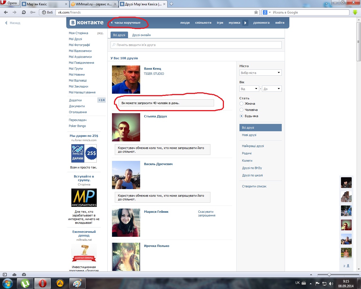Image resolution: width=361 pixels, height=289 pixels.
Task: Open uTorrent from taskbar
Action: 25,283
